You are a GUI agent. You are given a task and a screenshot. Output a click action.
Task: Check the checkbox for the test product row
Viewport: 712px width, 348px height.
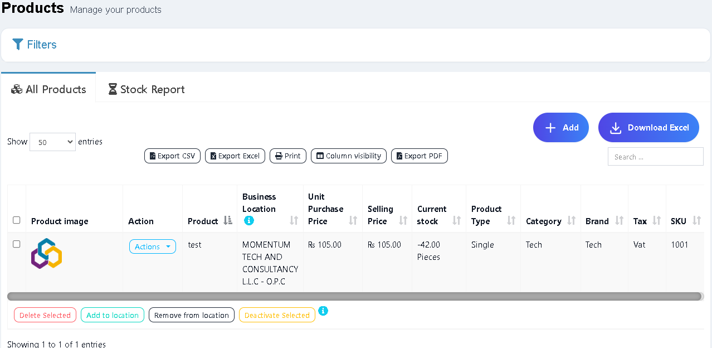[16, 244]
